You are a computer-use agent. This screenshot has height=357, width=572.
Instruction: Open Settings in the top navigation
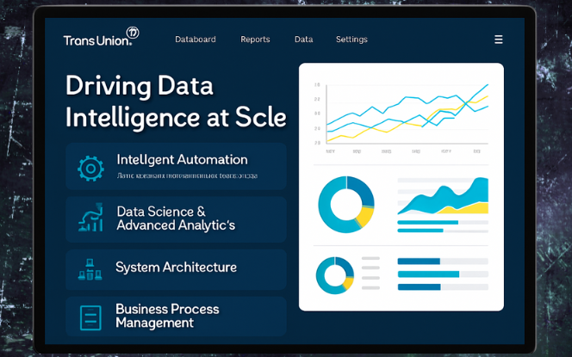(x=351, y=40)
